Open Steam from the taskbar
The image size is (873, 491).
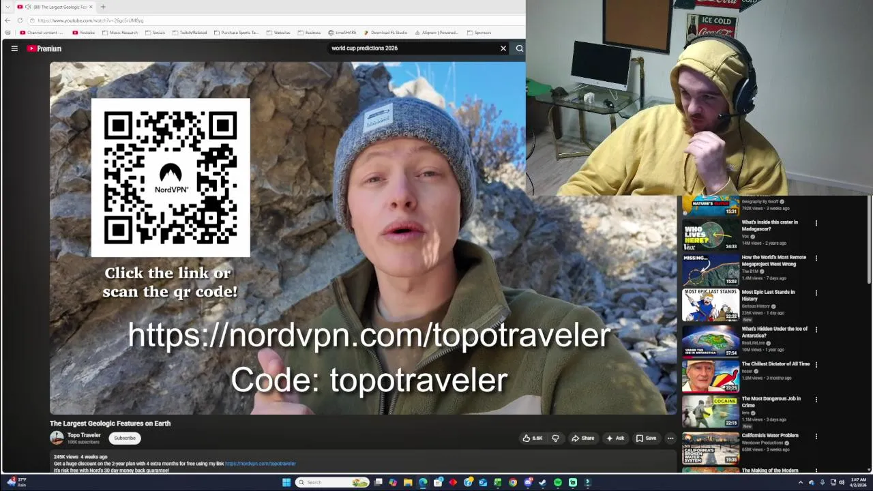coord(543,482)
